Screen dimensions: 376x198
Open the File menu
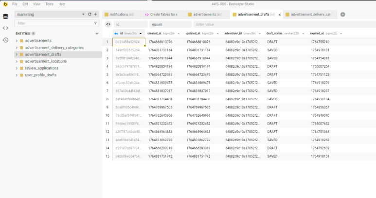tap(15, 4)
